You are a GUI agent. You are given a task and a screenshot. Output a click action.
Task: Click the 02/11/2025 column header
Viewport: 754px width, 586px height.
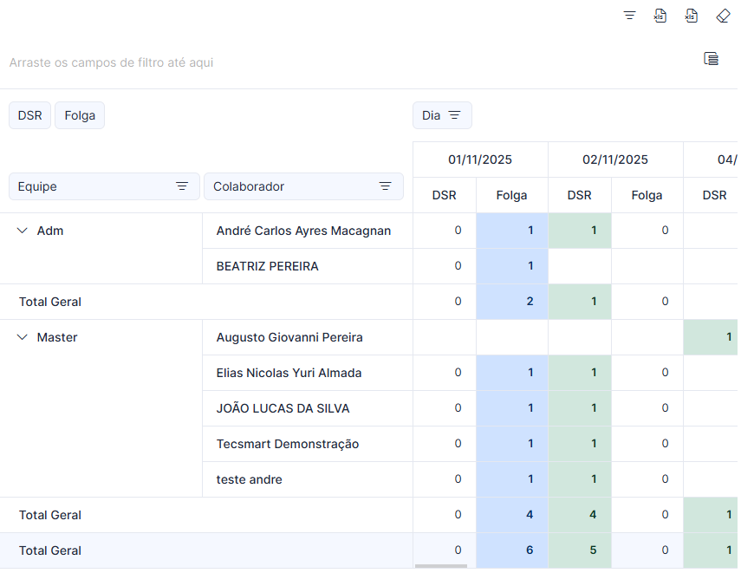click(615, 160)
